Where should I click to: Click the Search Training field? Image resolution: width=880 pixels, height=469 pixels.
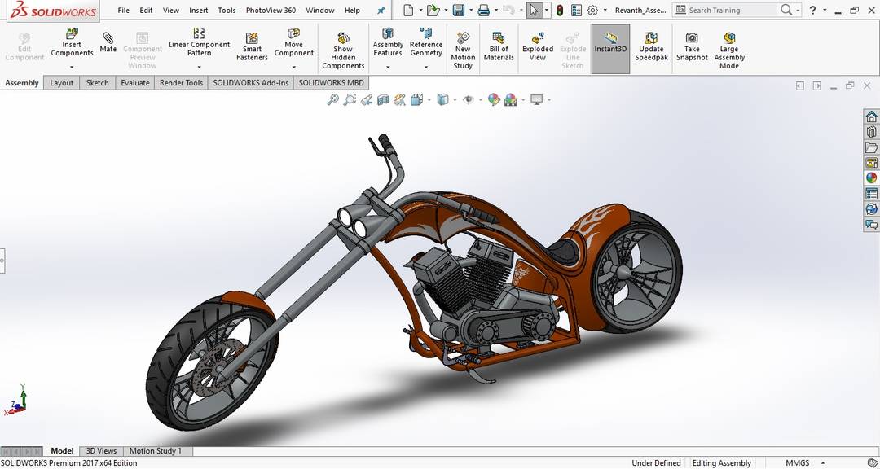(x=734, y=10)
